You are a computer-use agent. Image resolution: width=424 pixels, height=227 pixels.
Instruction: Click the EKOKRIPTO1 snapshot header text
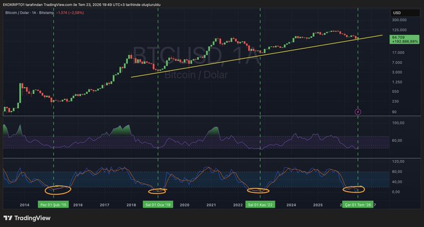[x=82, y=5]
